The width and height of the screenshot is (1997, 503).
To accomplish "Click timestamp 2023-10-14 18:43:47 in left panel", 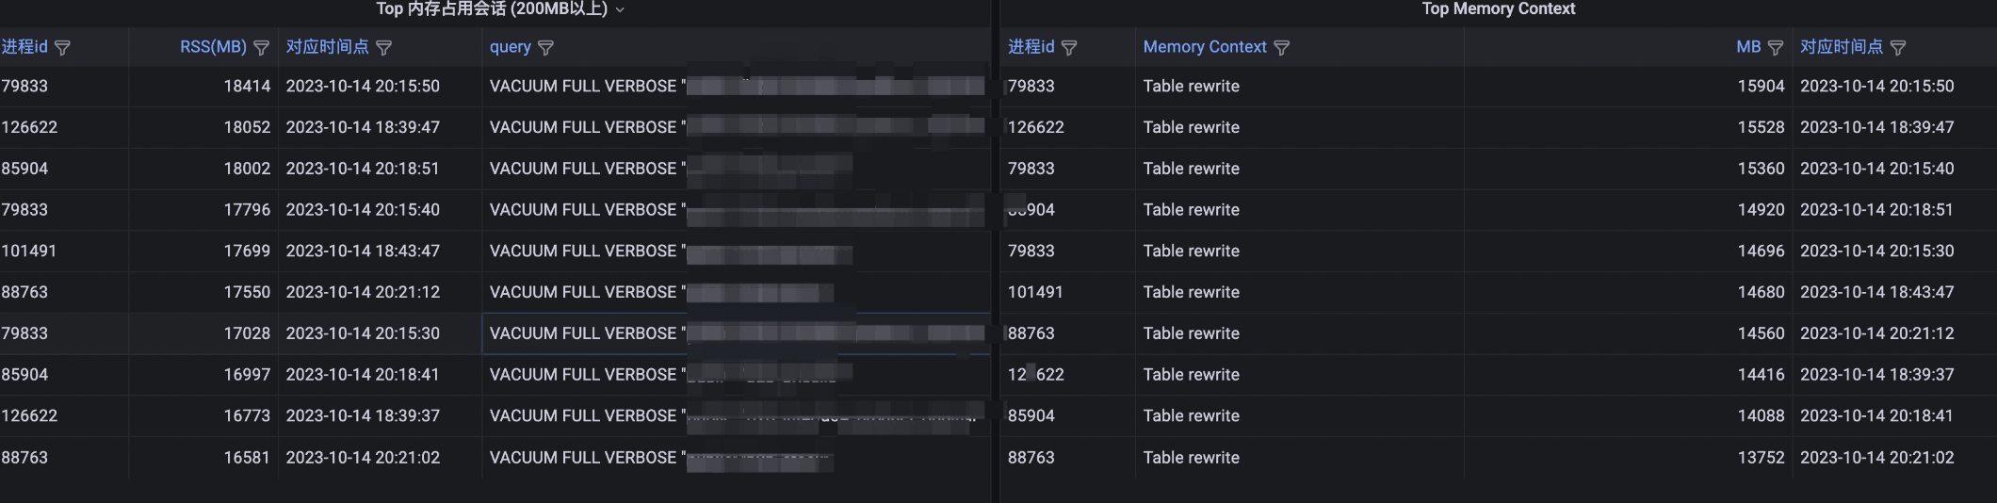I will 363,251.
